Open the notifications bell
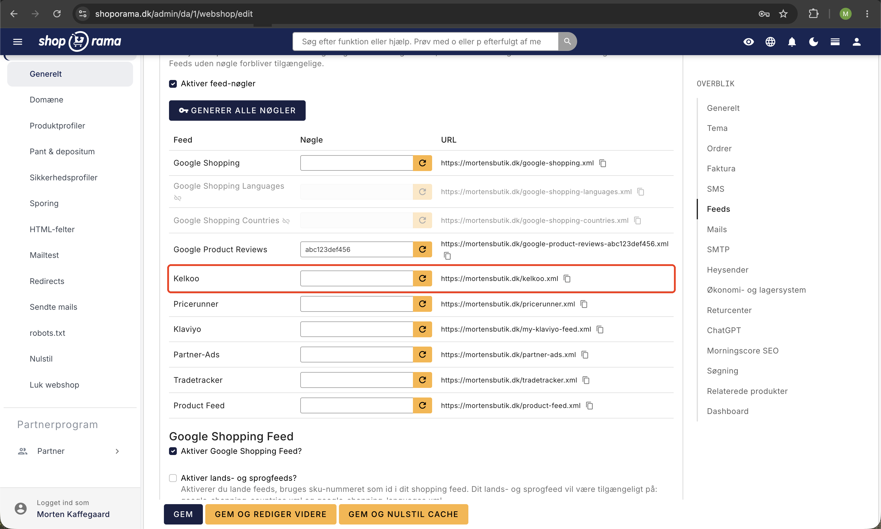Image resolution: width=881 pixels, height=529 pixels. (x=791, y=42)
